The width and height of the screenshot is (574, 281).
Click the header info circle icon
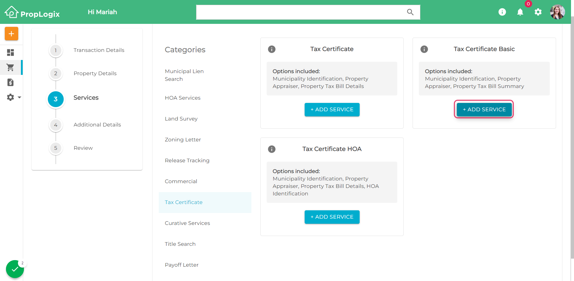pos(502,12)
